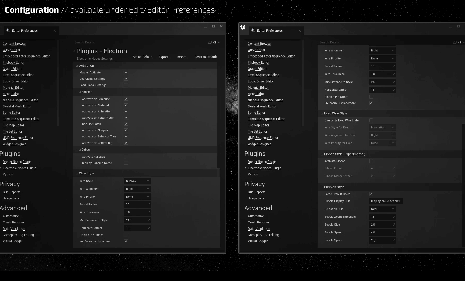Toggle Activate on Blueprint checkbox
This screenshot has height=281, width=465.
[x=126, y=99]
